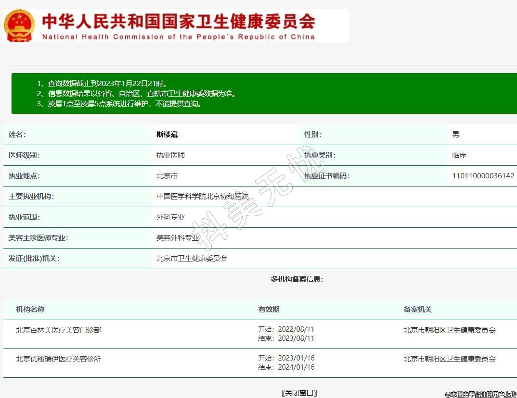This screenshot has width=517, height=398.
Task: Click the 有效期 column header
Action: [269, 310]
